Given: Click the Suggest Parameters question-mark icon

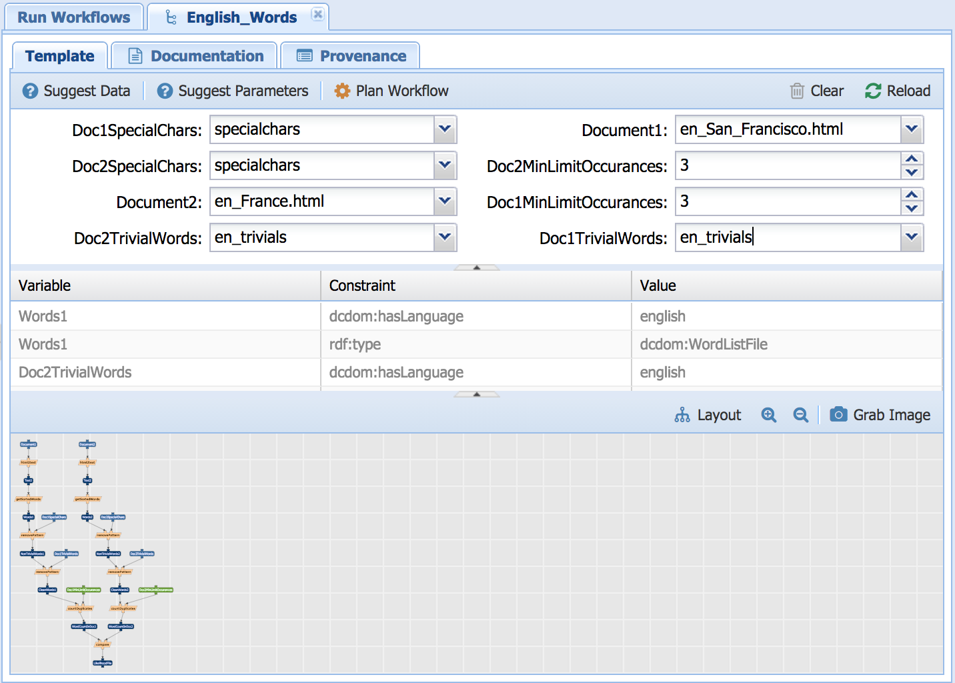Looking at the screenshot, I should (165, 91).
